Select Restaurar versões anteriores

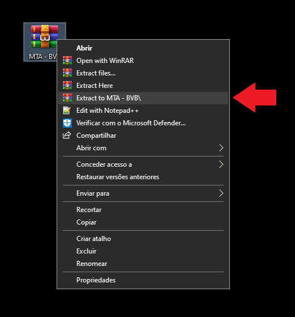(x=143, y=177)
